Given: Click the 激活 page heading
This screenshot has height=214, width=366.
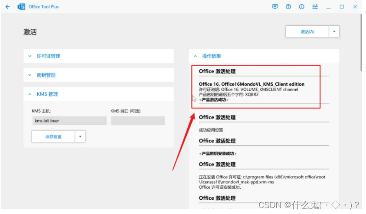Looking at the screenshot, I should [30, 32].
